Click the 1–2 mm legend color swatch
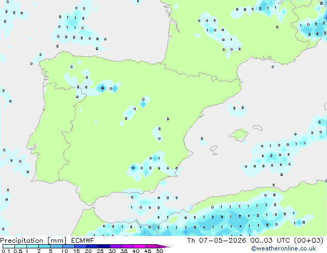The image size is (327, 253). click(x=32, y=246)
